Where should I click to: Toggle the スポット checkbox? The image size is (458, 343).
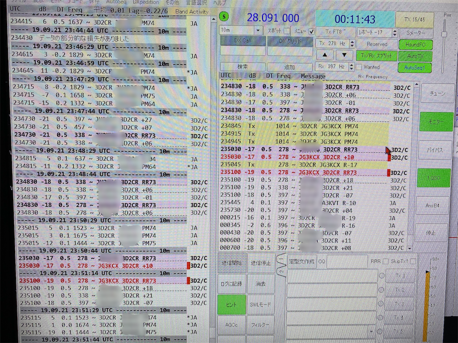(287, 31)
